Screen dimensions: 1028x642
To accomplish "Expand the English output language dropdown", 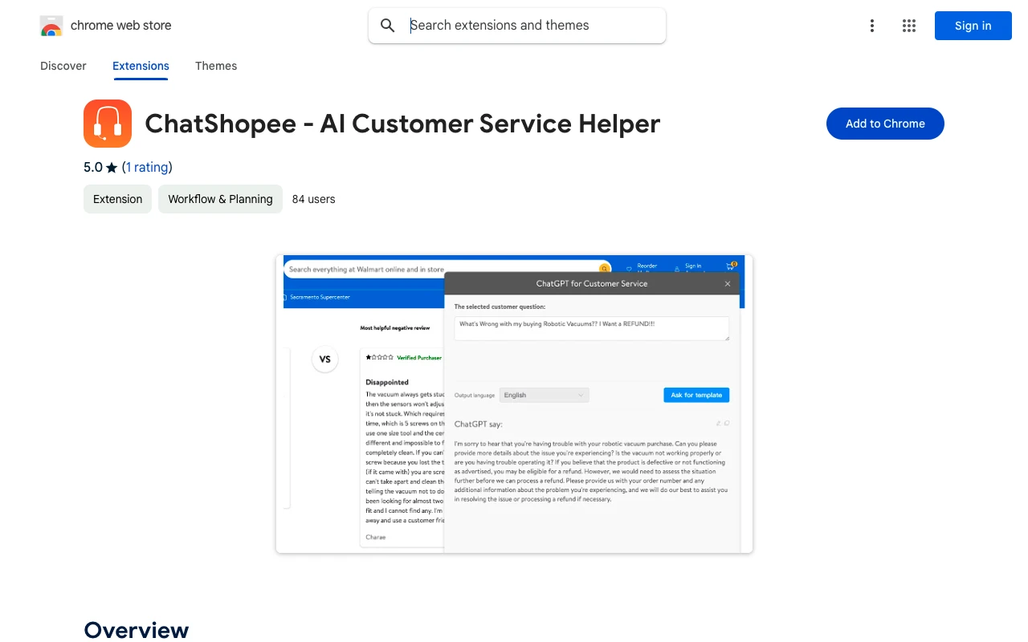I will (x=544, y=395).
